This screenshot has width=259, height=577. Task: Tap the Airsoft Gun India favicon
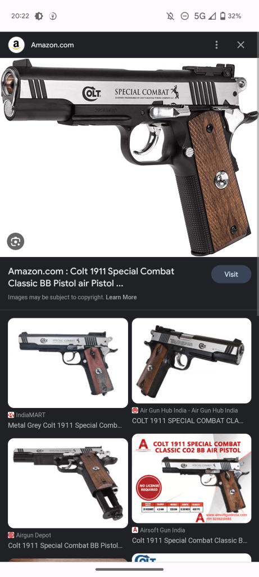[135, 530]
